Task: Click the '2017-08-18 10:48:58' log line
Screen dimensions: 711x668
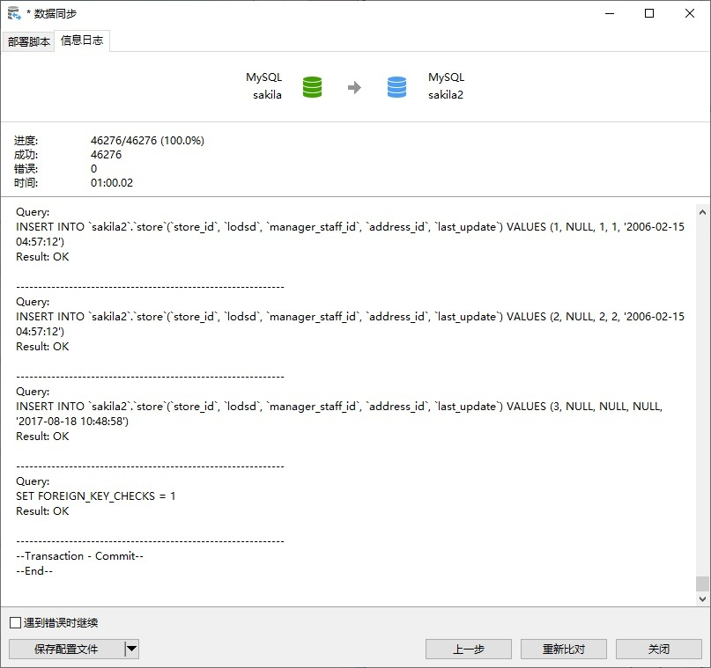Action: (72, 422)
